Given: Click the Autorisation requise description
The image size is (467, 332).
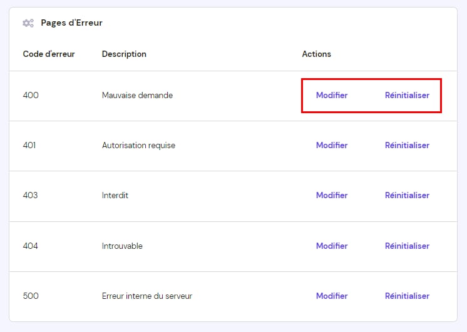Looking at the screenshot, I should click(x=138, y=146).
